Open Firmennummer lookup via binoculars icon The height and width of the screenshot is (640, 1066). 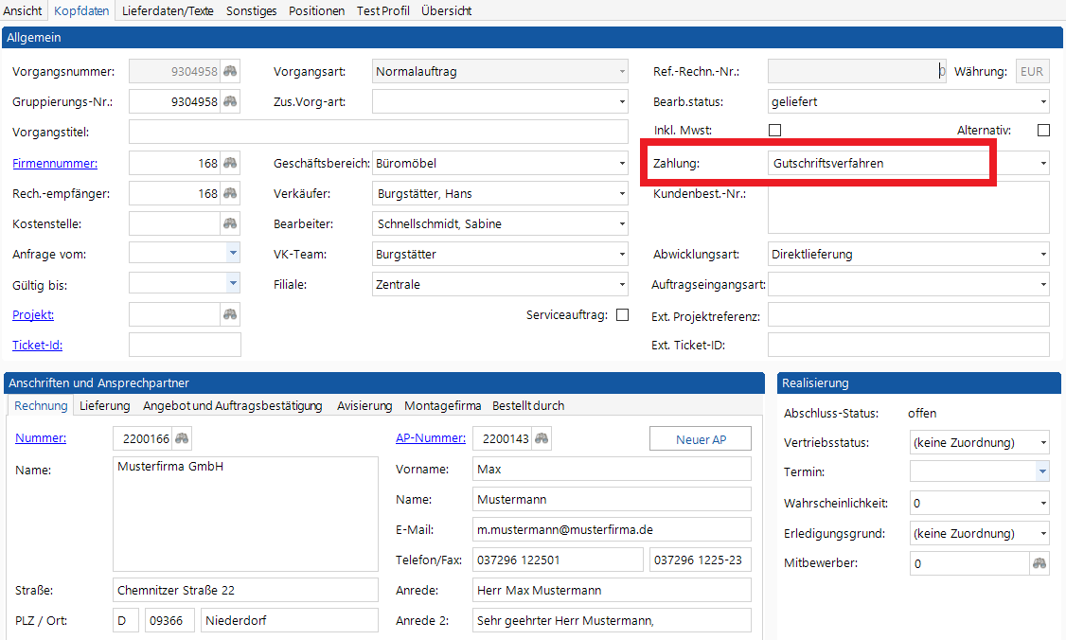click(230, 164)
